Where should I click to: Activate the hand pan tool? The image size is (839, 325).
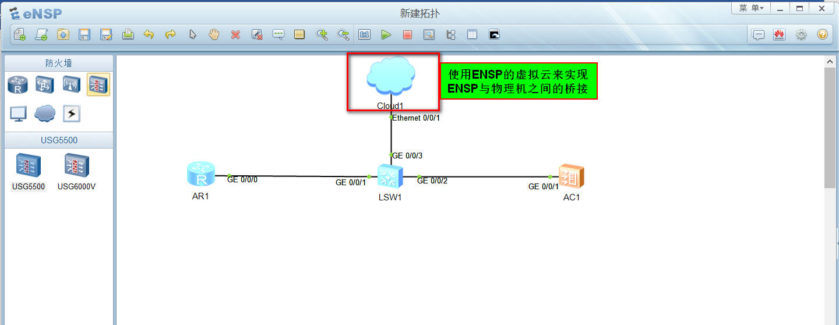tap(214, 34)
